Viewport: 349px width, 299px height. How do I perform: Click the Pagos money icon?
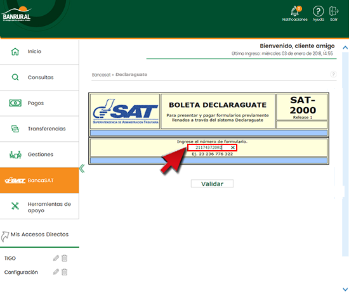15,103
